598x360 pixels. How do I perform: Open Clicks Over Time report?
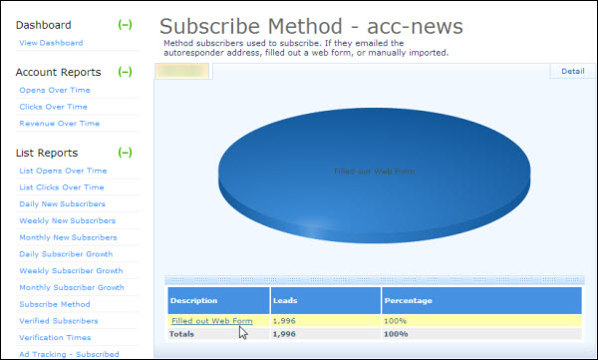54,107
